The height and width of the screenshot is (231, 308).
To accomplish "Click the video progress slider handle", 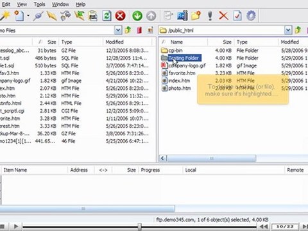I will pyautogui.click(x=139, y=227).
